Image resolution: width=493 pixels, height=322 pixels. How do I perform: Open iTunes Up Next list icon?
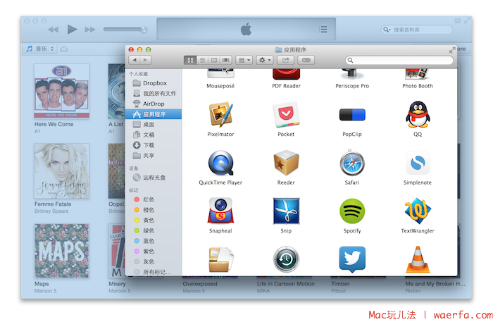click(323, 30)
